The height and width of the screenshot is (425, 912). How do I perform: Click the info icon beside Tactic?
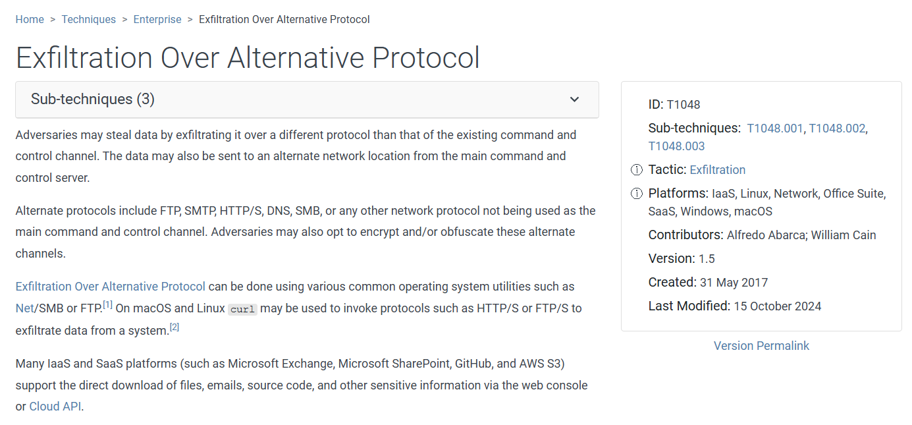click(637, 170)
